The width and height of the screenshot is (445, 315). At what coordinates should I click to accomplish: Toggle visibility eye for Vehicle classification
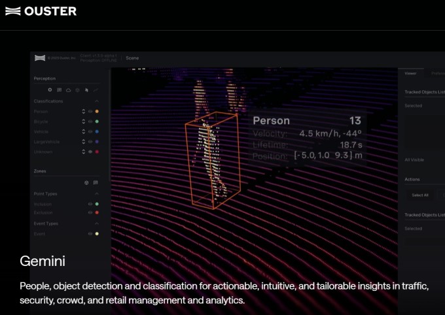(90, 131)
